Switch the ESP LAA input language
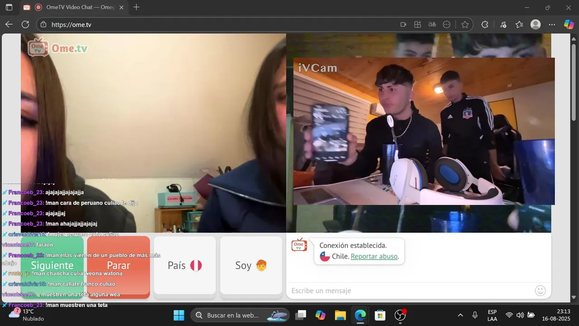This screenshot has width=579, height=326. [x=492, y=315]
